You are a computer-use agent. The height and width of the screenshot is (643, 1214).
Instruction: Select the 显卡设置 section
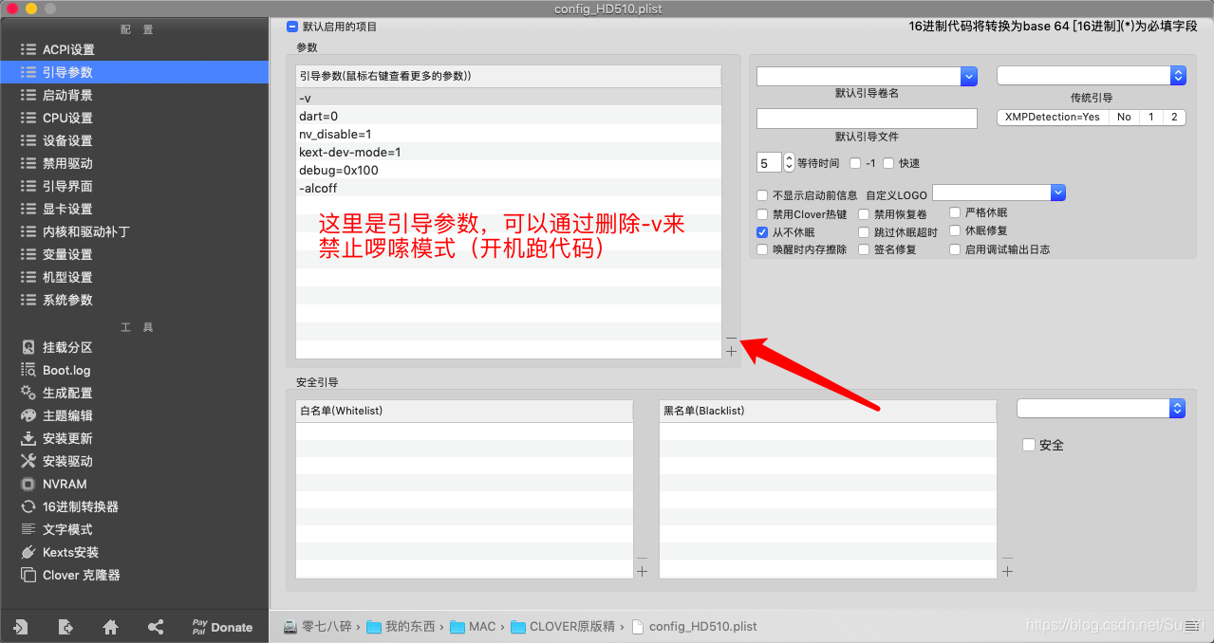(134, 209)
